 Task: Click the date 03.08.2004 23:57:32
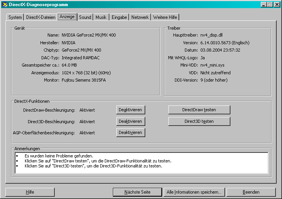220,50
